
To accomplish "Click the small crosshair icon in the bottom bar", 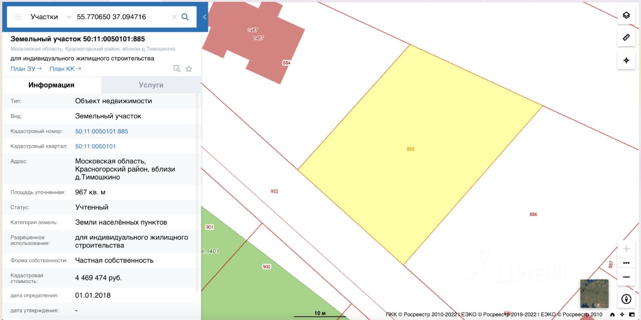I will [x=622, y=314].
